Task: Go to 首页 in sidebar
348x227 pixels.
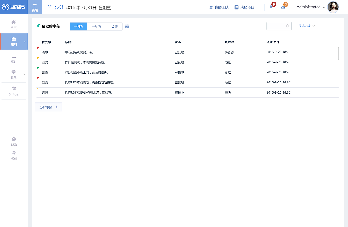Action: (x=14, y=25)
